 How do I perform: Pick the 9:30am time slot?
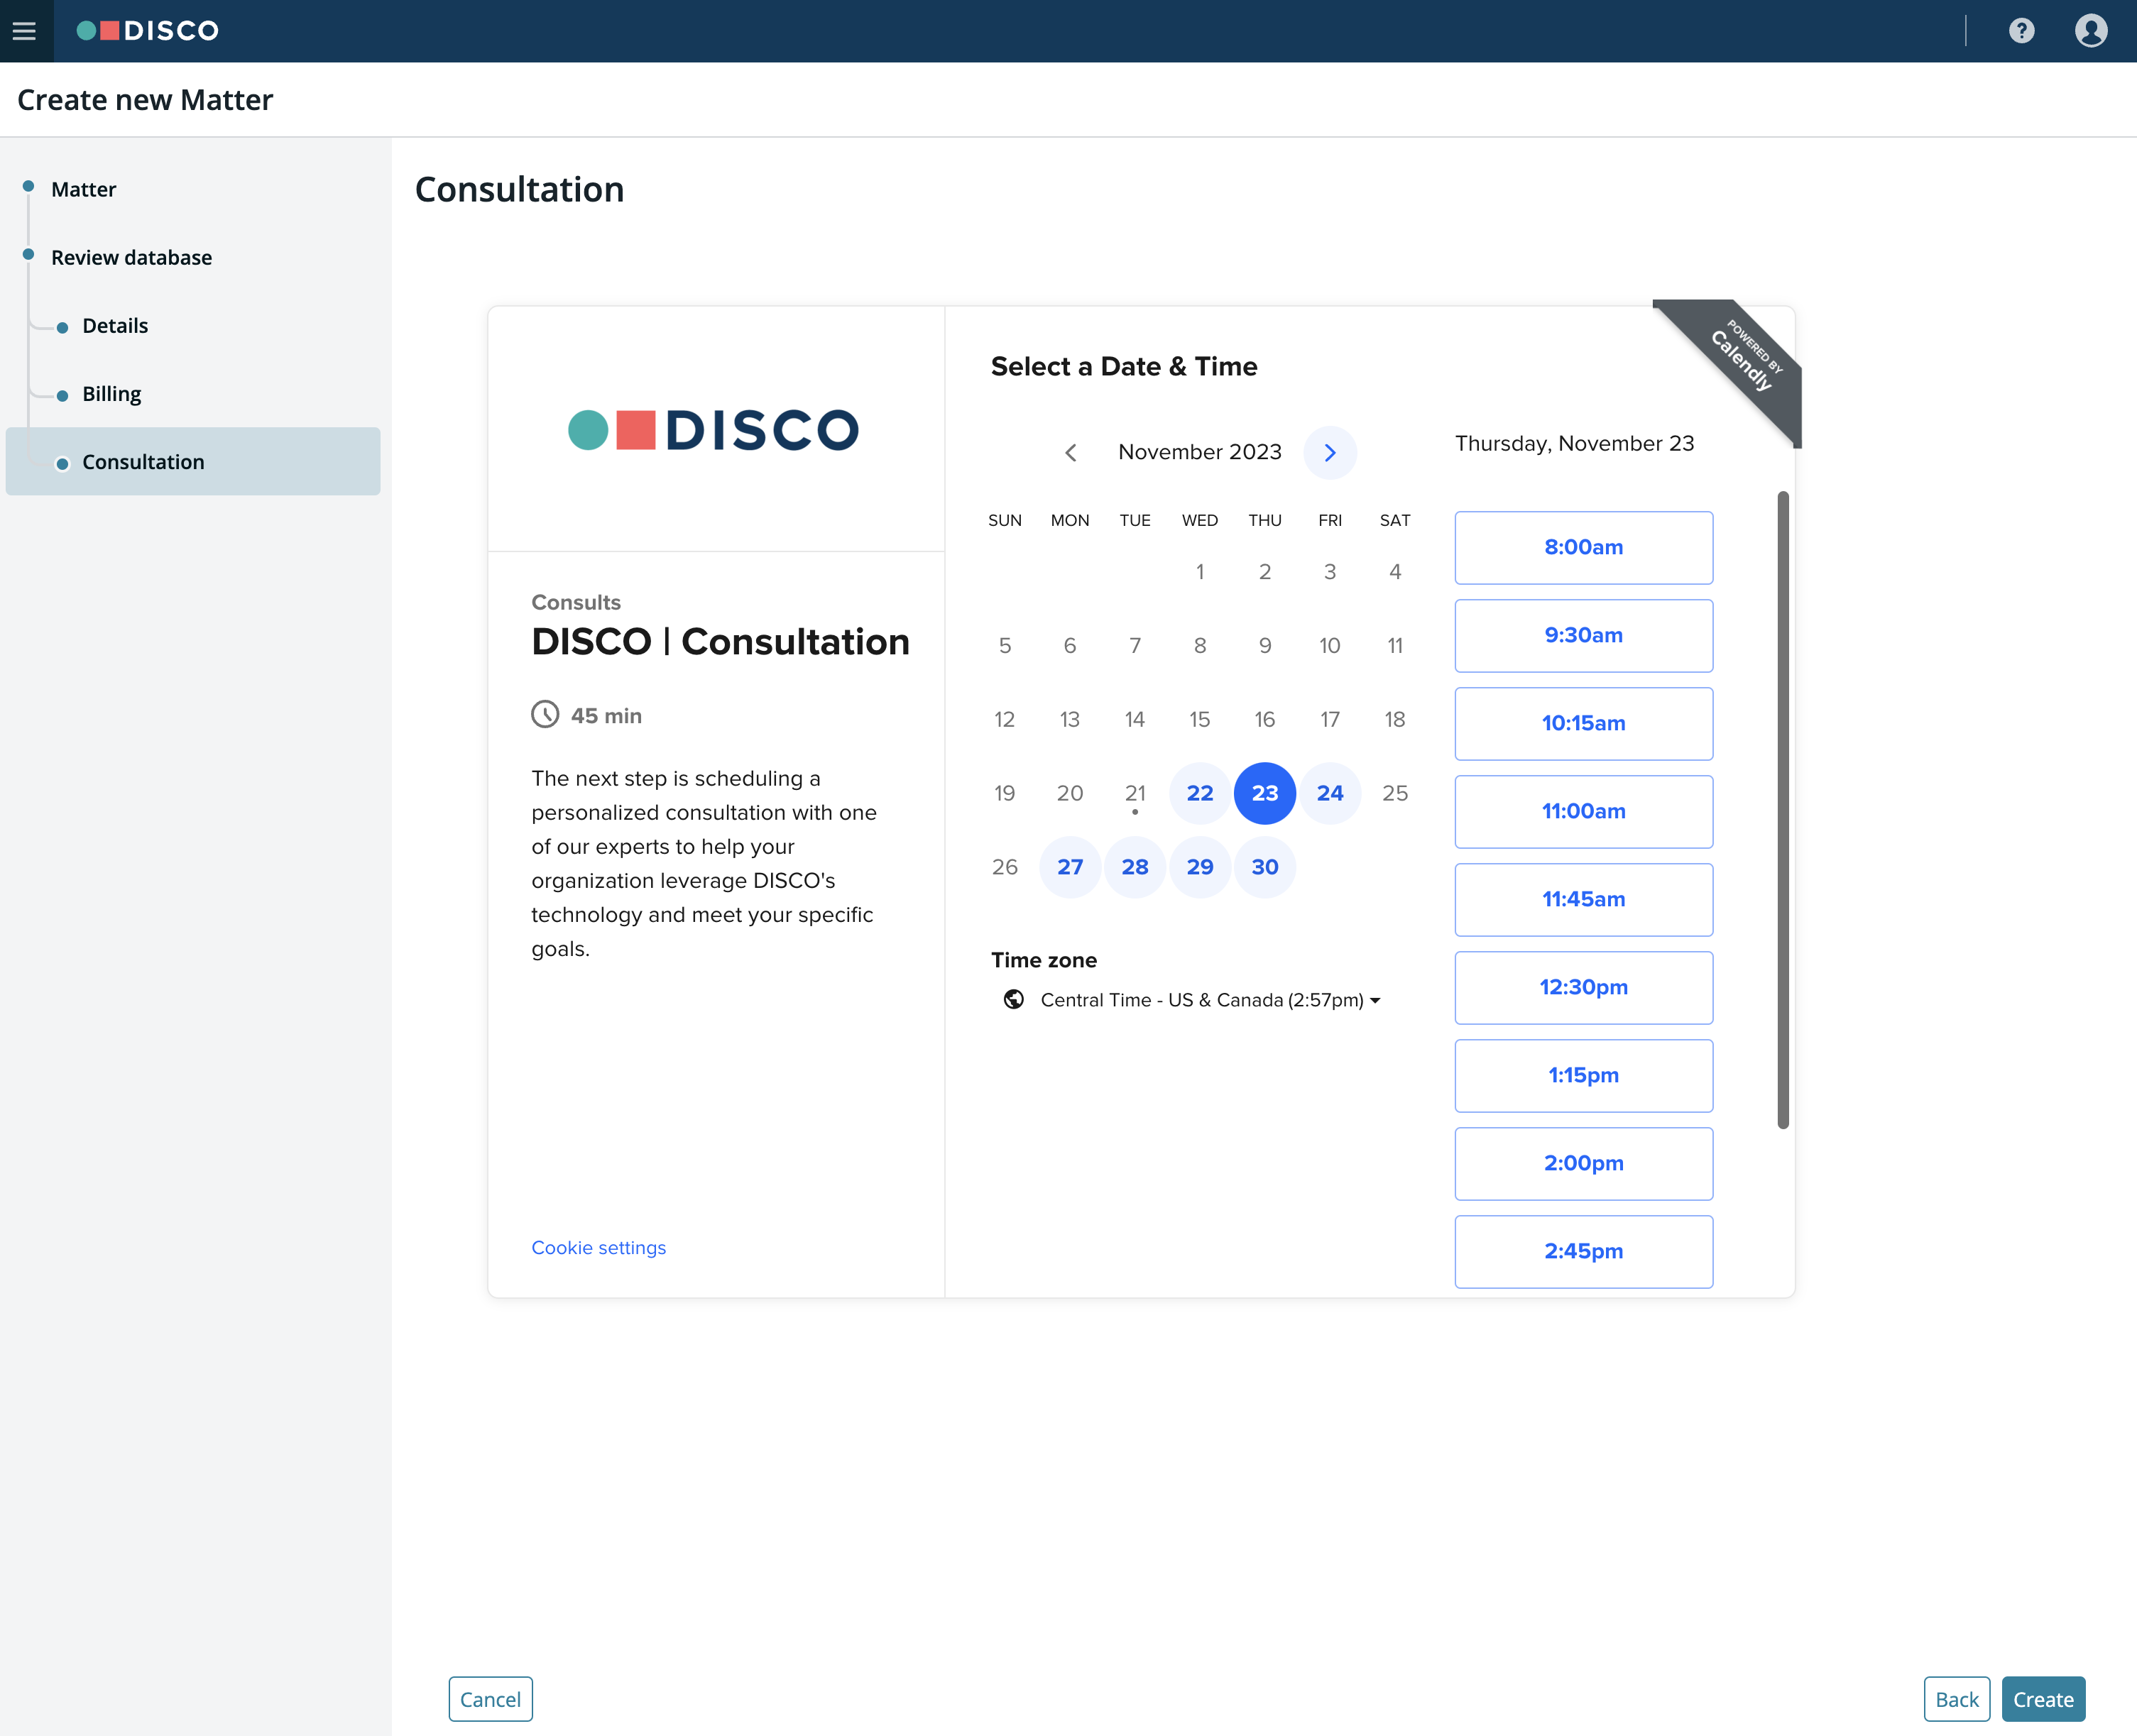click(1583, 635)
